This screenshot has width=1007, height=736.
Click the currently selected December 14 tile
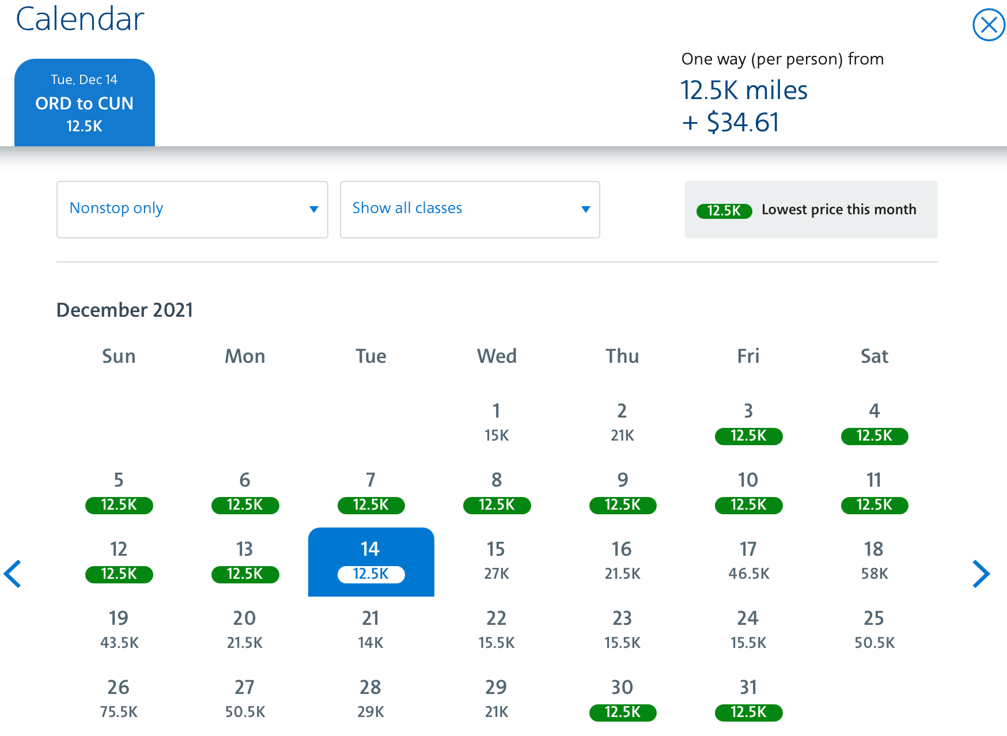click(370, 562)
